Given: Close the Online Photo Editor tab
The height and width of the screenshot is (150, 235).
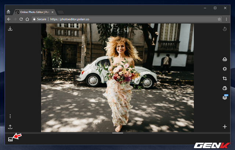Looking at the screenshot, I should (x=53, y=12).
